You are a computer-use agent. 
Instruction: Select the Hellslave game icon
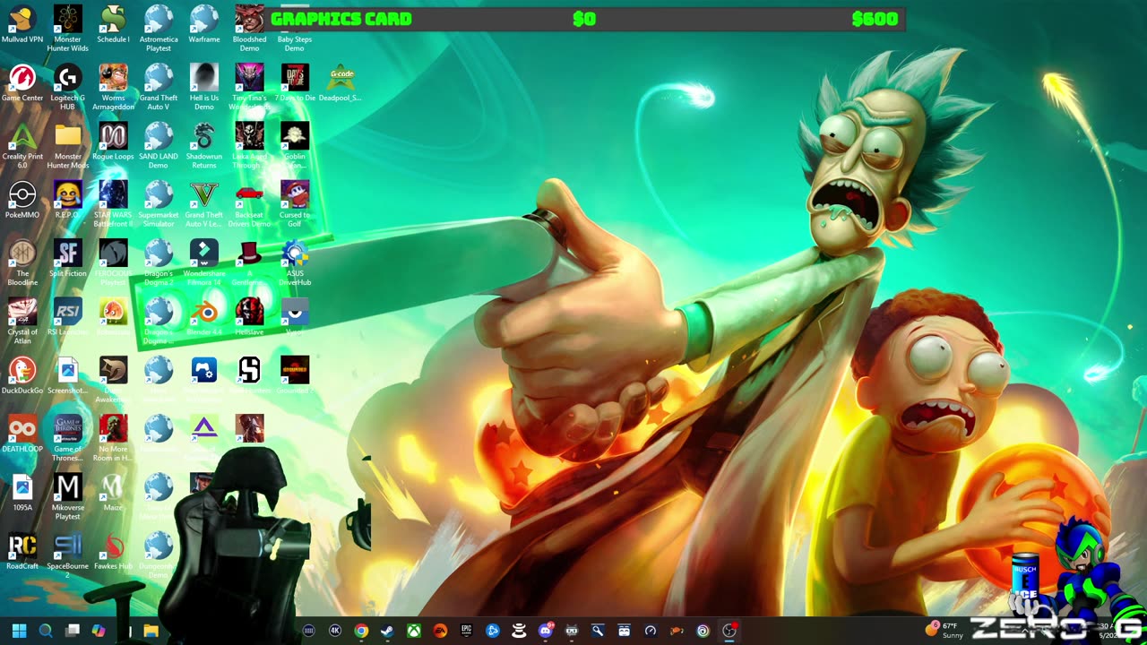coord(249,317)
